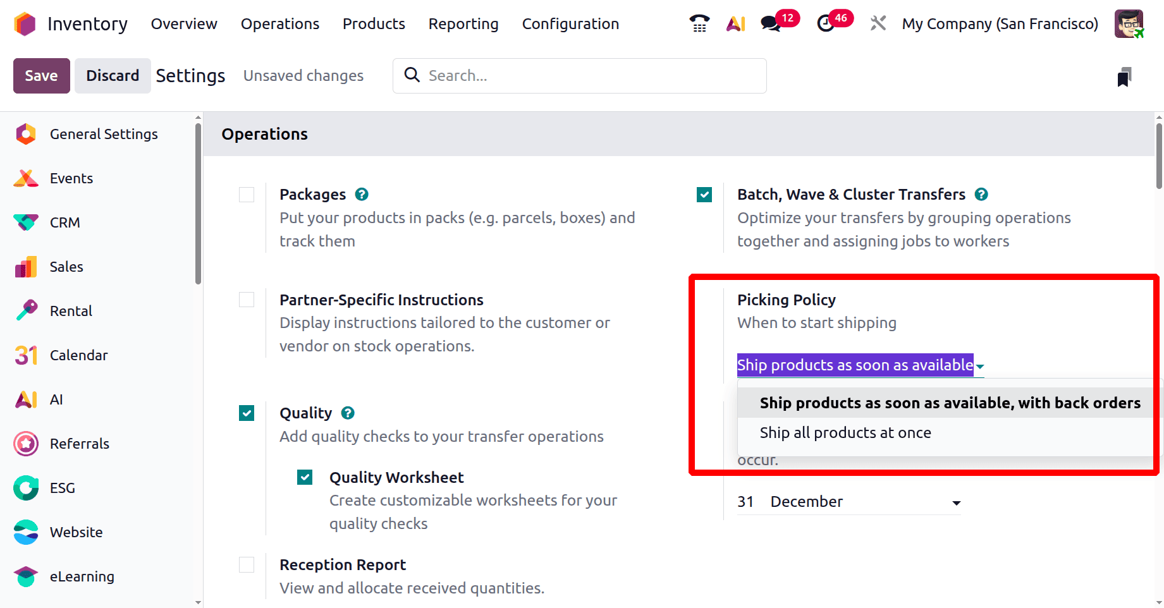1164x608 pixels.
Task: Click the Quality help question mark icon
Action: pos(348,413)
